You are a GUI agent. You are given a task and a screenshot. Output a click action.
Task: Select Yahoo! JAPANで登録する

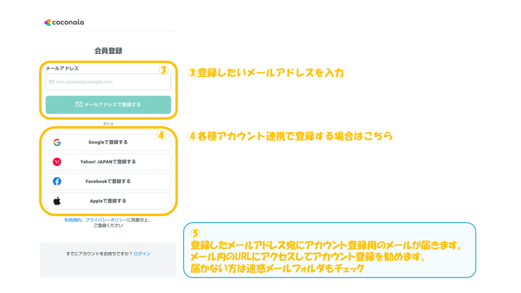click(108, 162)
